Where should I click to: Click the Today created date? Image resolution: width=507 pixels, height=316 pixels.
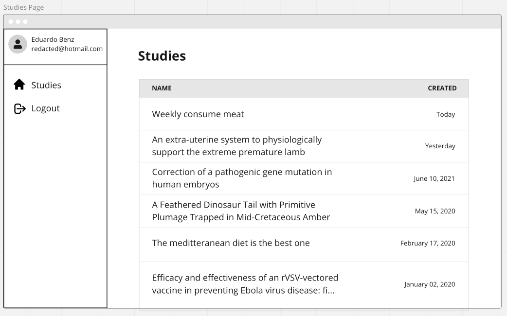(x=445, y=115)
